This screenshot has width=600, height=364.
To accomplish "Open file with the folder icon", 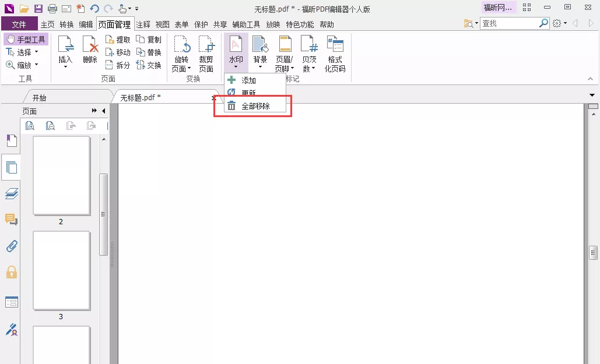I will (24, 8).
